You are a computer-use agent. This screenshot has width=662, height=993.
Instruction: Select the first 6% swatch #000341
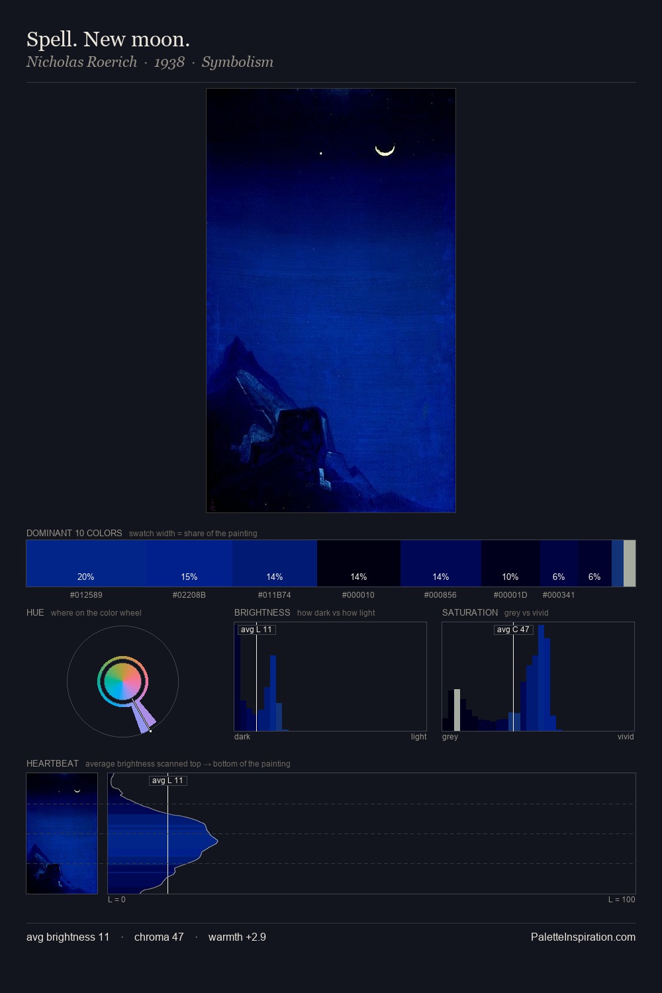pos(559,563)
